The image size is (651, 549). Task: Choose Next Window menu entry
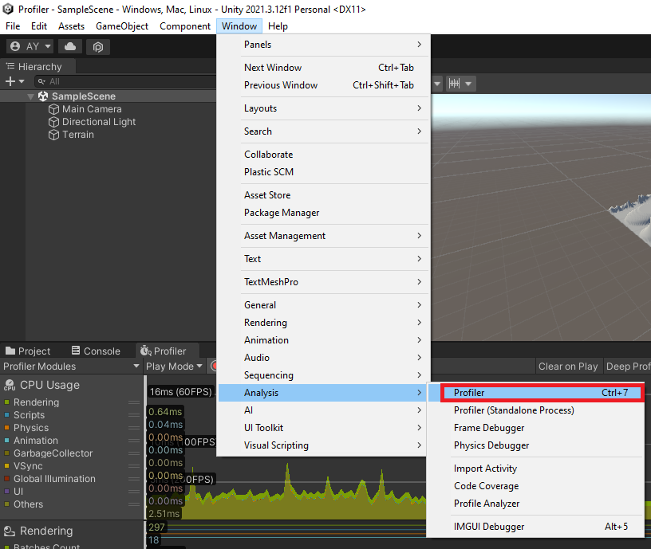[323, 68]
